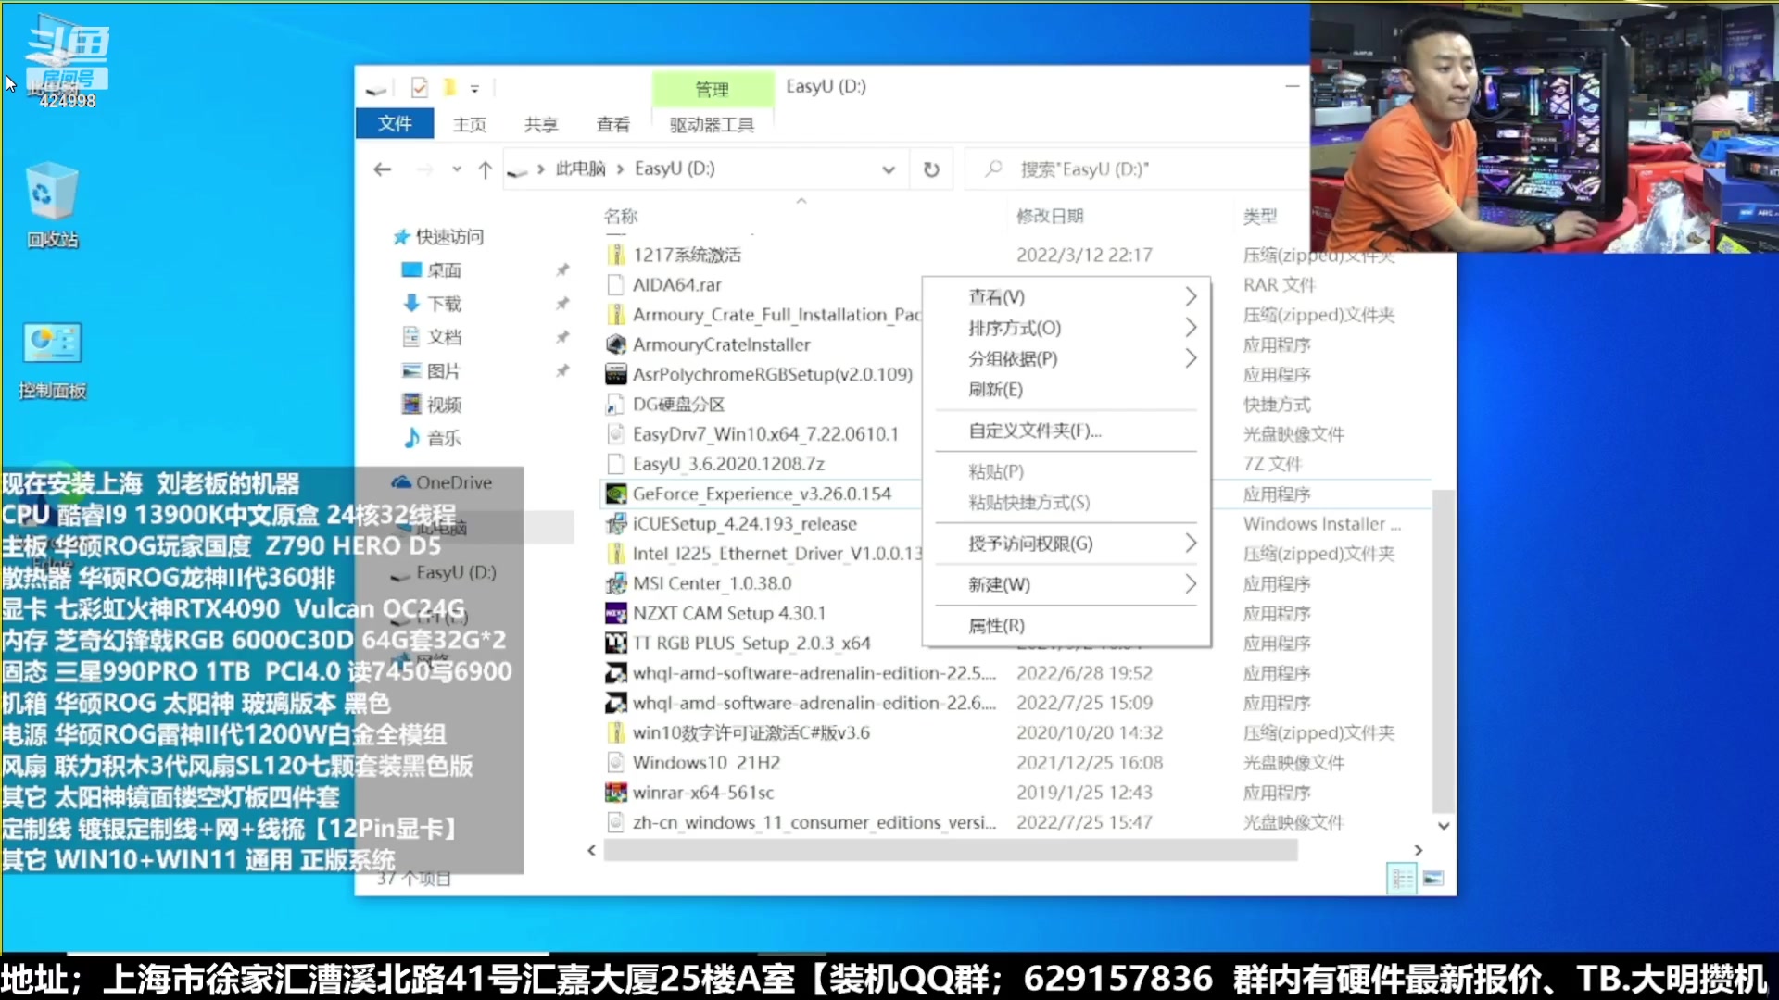Viewport: 1779px width, 1000px height.
Task: Select the TT RGB PLUS Setup icon
Action: (615, 643)
